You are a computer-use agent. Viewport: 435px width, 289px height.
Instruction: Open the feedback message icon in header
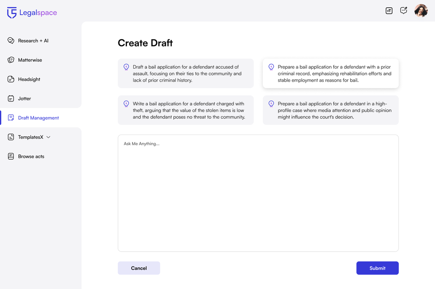pos(404,10)
